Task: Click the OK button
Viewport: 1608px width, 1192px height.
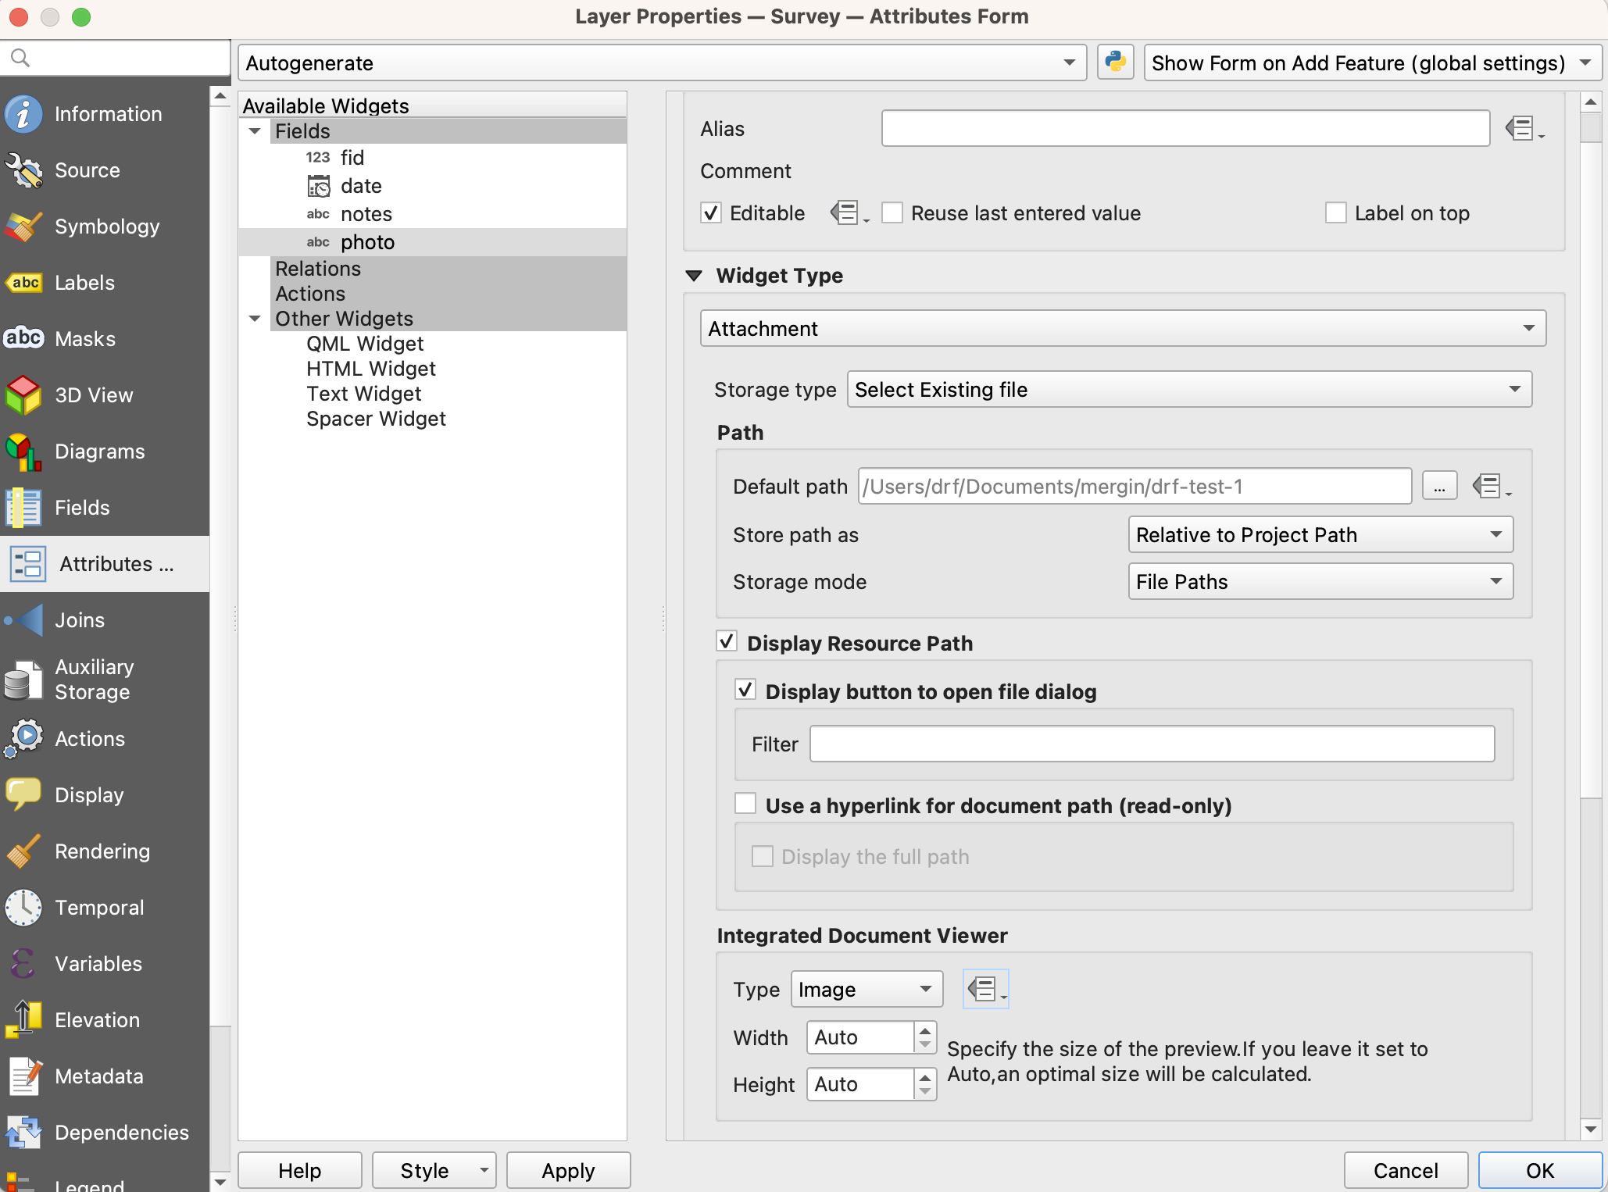Action: click(1540, 1170)
